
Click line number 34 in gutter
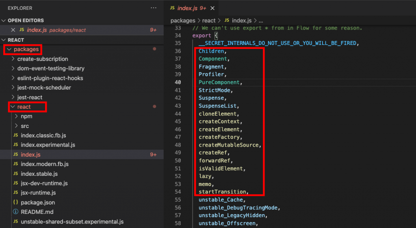178,36
